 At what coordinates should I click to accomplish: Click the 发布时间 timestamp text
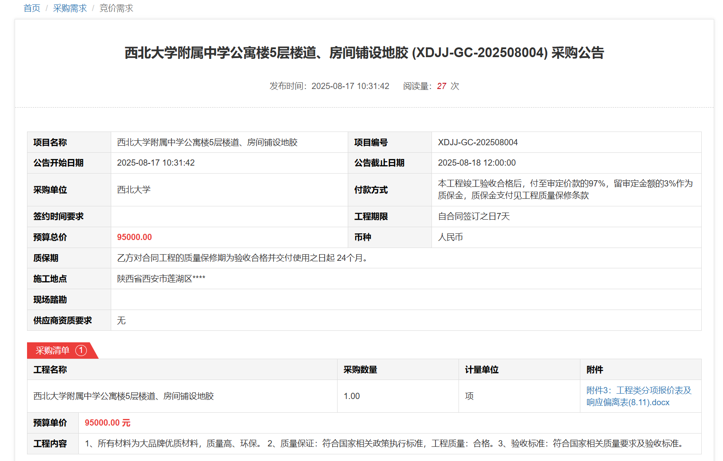329,86
